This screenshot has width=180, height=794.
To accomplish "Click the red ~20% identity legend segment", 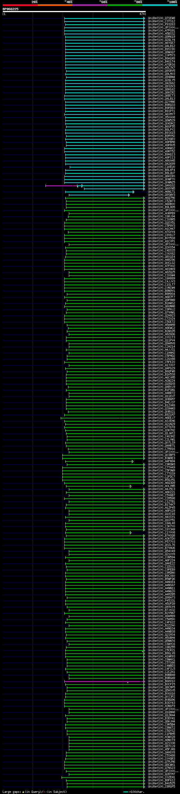I will click(20, 5).
